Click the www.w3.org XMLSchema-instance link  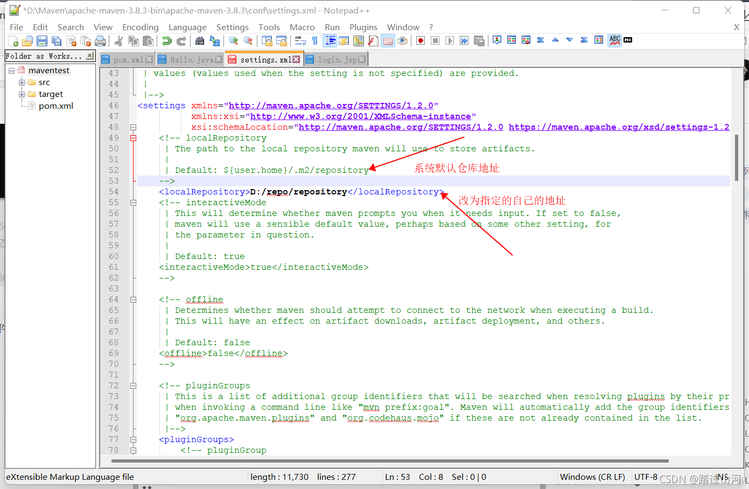[x=361, y=116]
